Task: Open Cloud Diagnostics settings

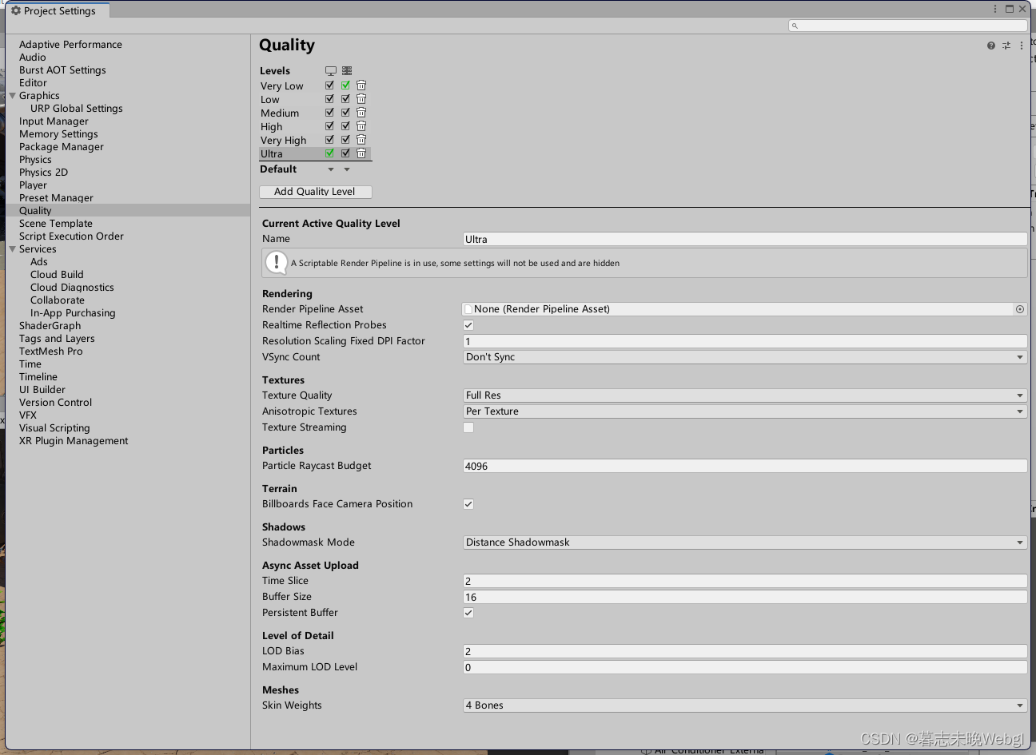Action: point(72,288)
